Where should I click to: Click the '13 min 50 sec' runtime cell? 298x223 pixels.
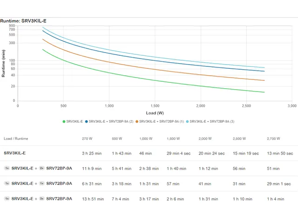(x=280, y=153)
